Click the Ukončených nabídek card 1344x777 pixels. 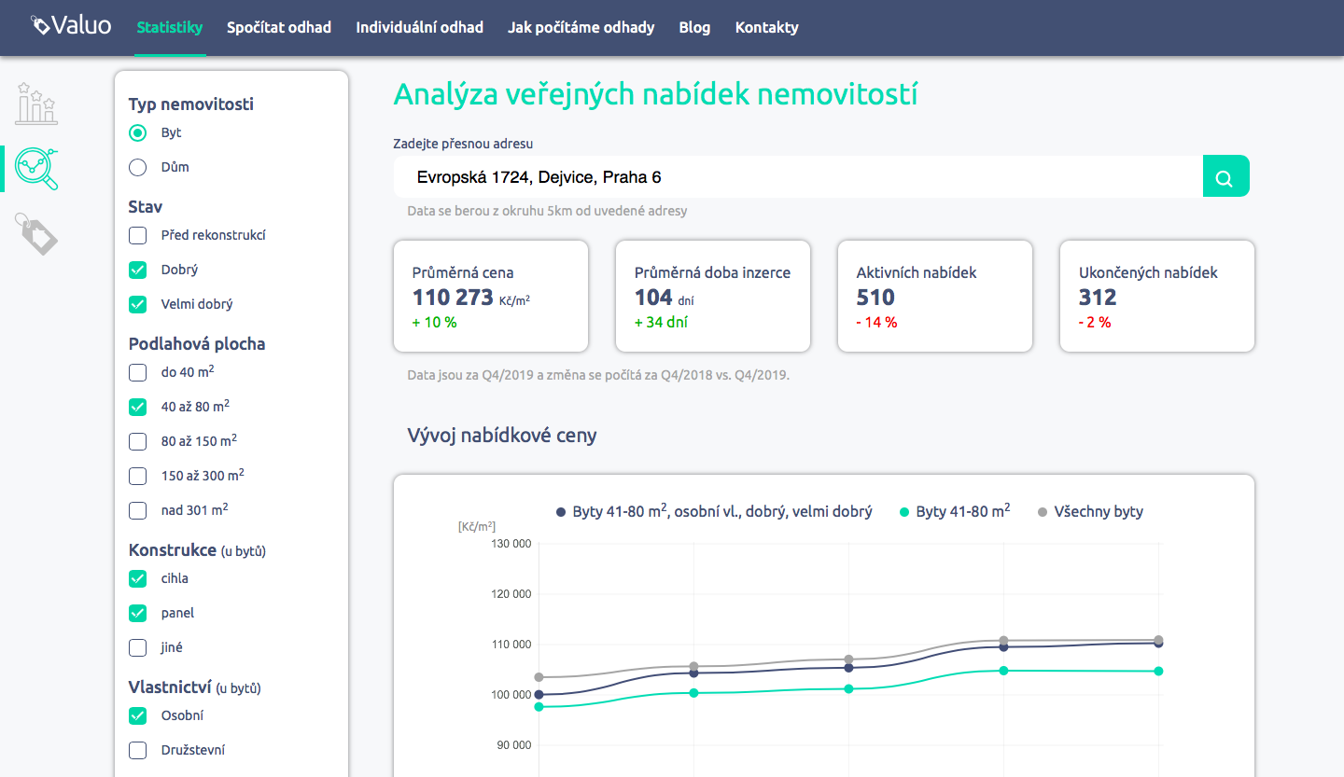click(1157, 297)
